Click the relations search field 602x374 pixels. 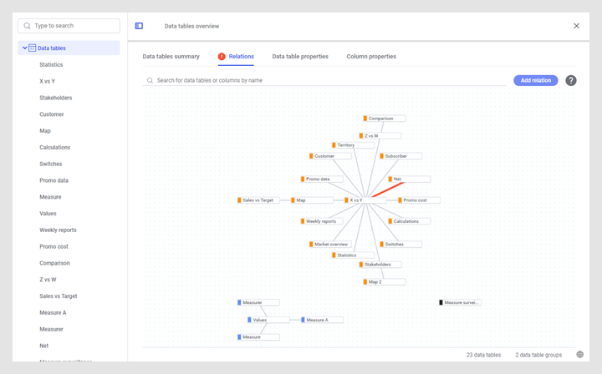(x=326, y=81)
